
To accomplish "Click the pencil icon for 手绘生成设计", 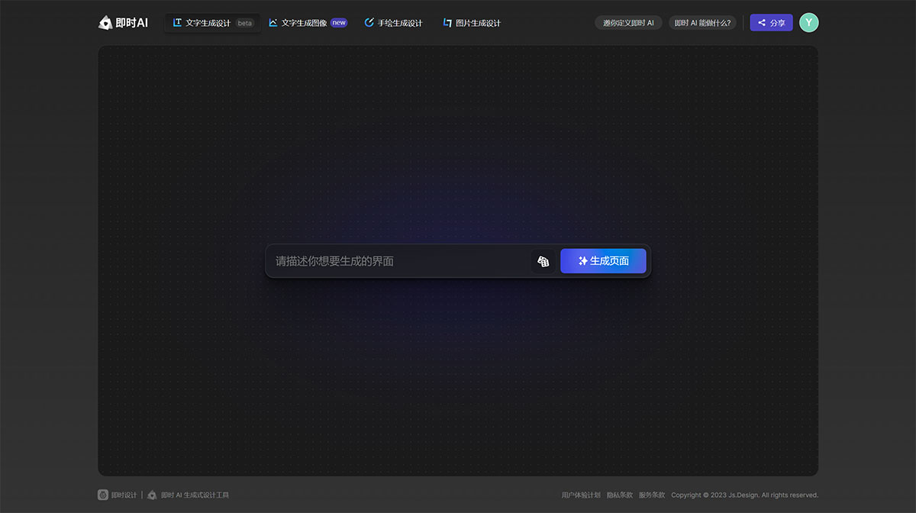I will click(x=369, y=23).
